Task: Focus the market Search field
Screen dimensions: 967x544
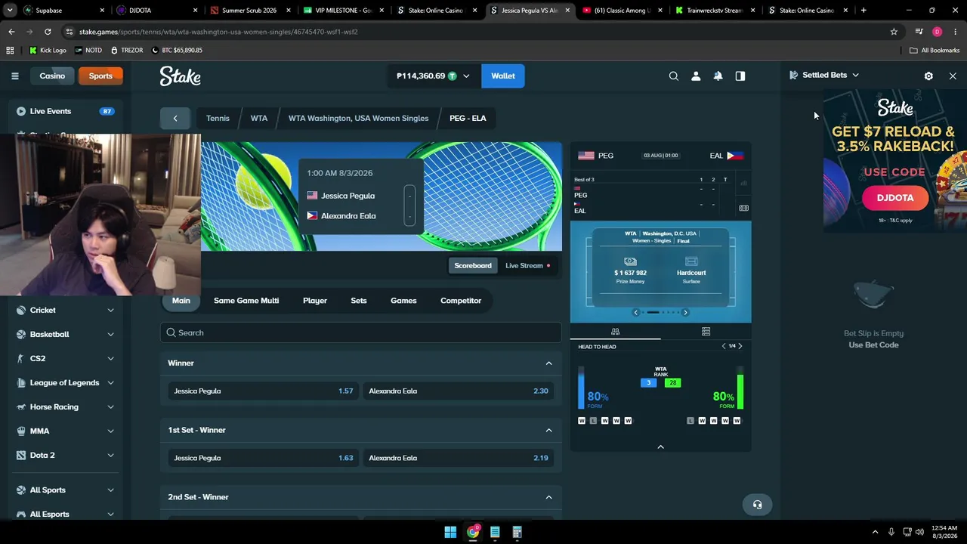Action: tap(361, 332)
